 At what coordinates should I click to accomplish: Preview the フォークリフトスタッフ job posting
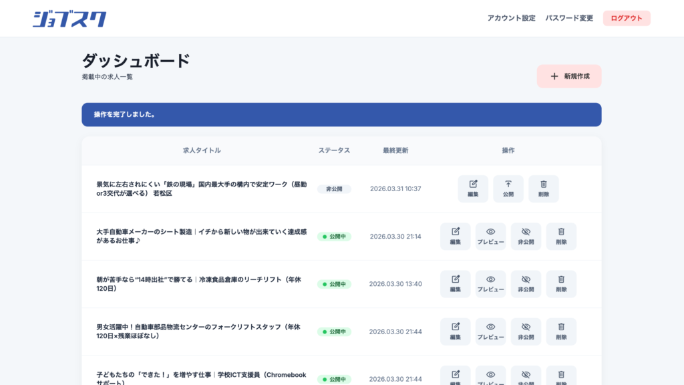pyautogui.click(x=490, y=332)
